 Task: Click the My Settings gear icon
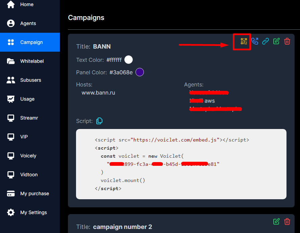click(11, 212)
